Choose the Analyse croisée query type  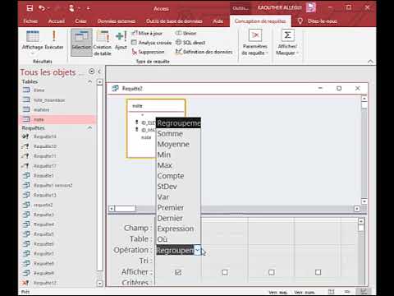[x=151, y=43]
